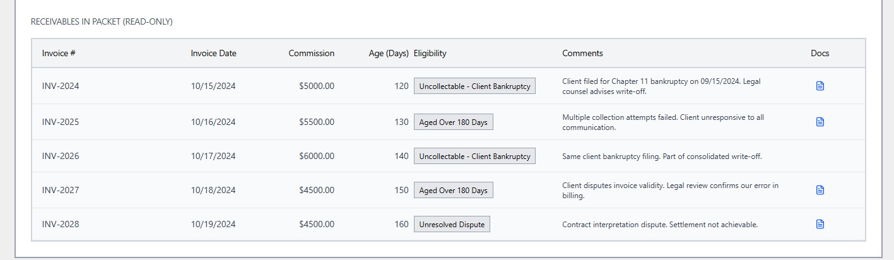Click the $5500.00 commission amount
Screen dimensions: 894x260
pos(317,122)
